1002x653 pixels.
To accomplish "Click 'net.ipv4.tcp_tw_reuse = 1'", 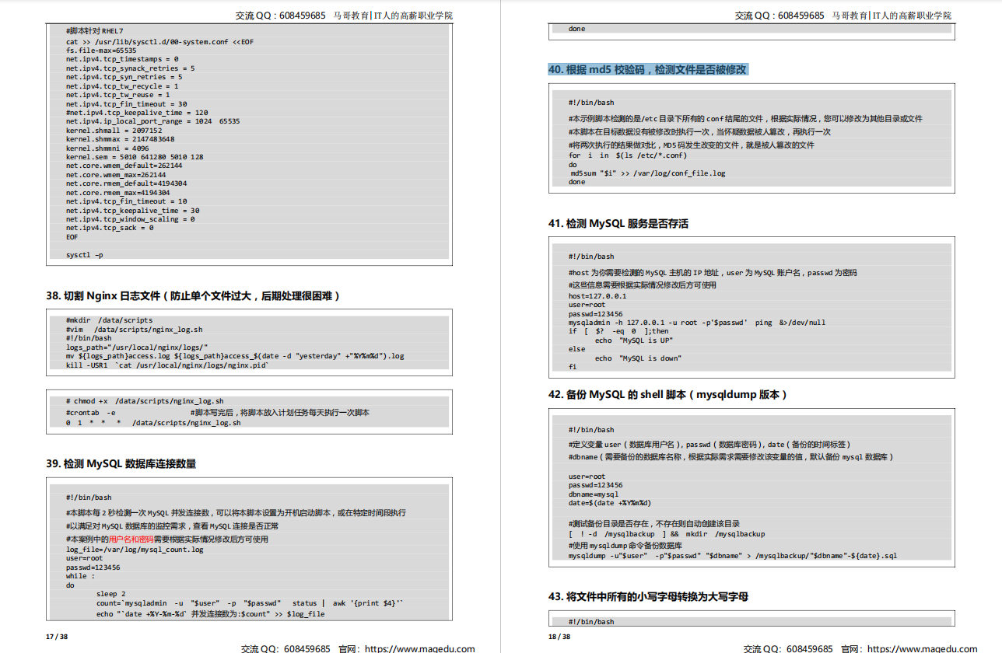I will coord(118,95).
